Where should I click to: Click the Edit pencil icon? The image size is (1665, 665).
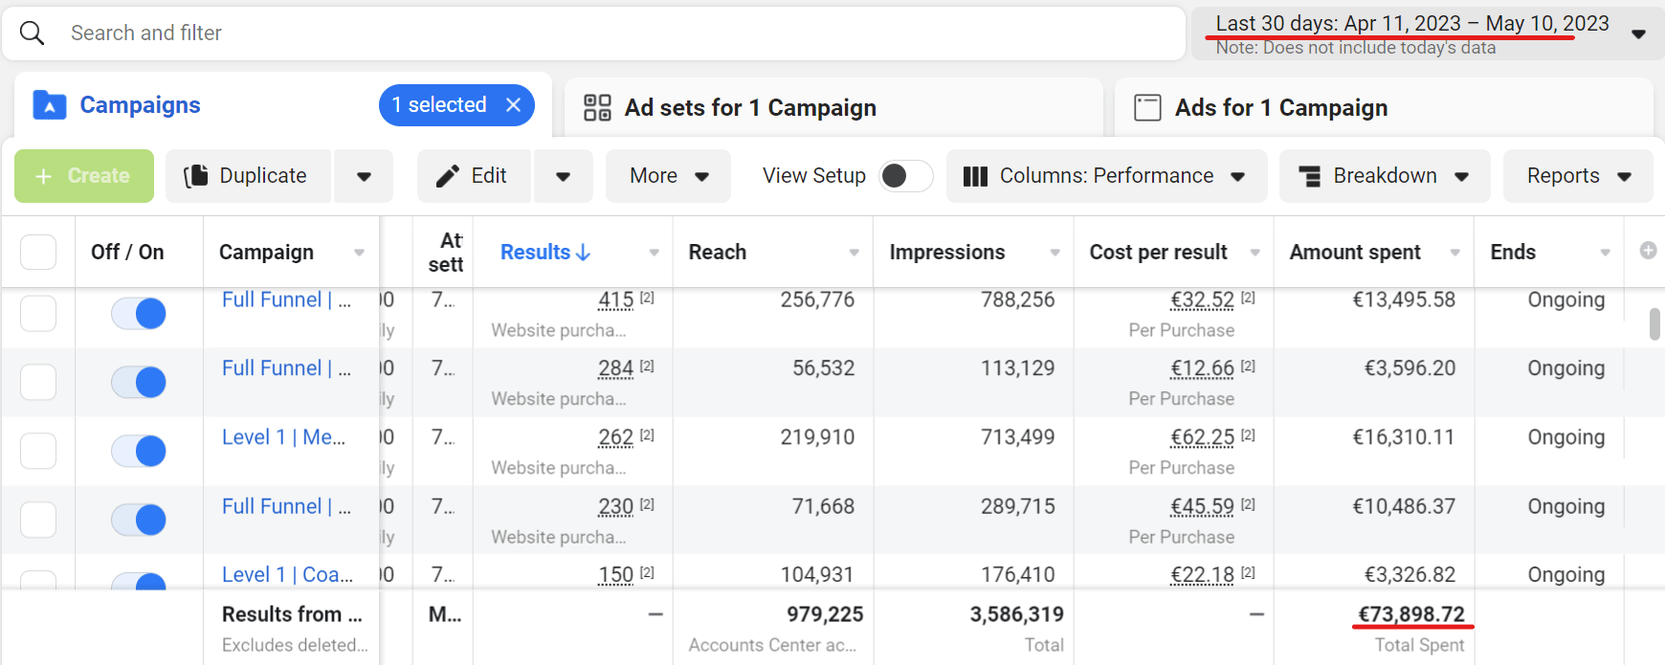(447, 176)
